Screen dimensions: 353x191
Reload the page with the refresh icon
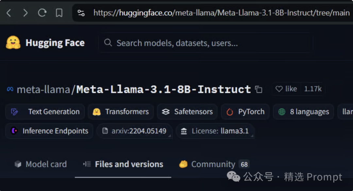42,13
